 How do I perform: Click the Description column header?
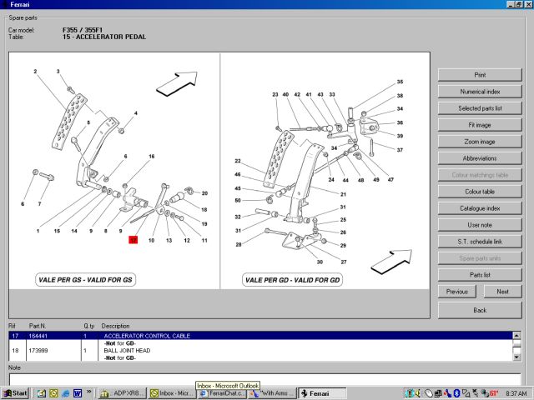[115, 326]
